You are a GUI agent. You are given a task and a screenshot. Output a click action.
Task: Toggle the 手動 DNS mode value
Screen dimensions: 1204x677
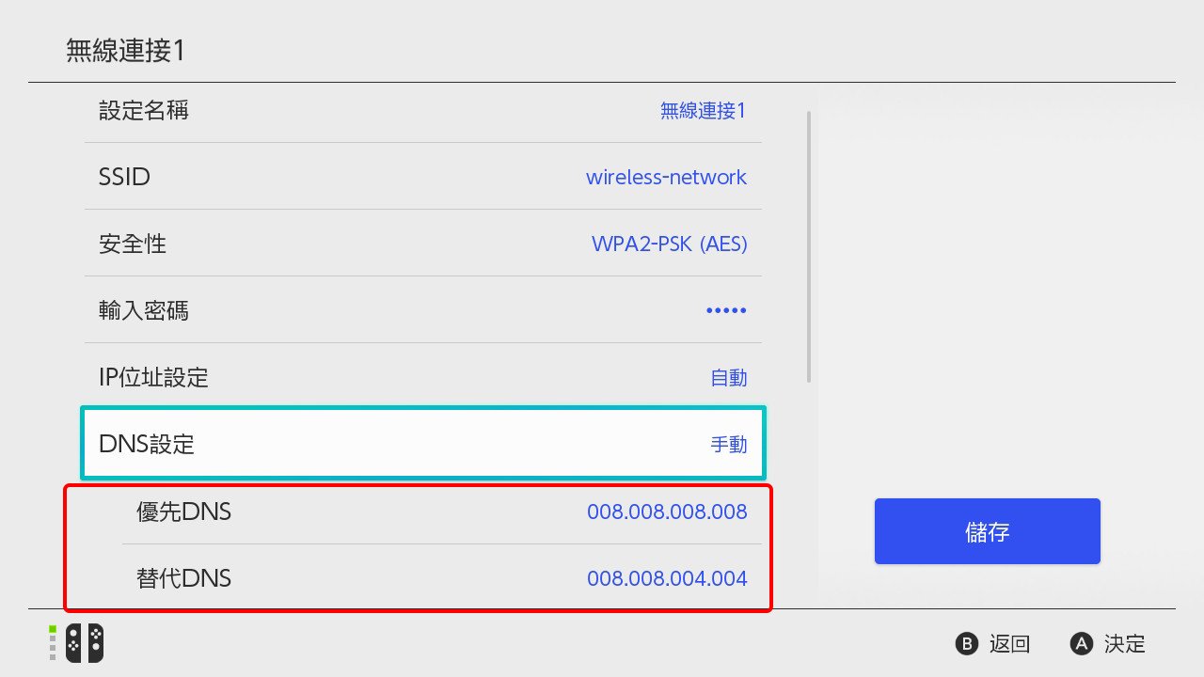click(728, 444)
